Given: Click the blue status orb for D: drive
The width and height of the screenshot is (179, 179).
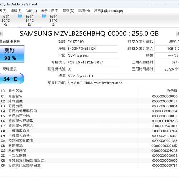Looking at the screenshot, I should pyautogui.click(x=20, y=16).
